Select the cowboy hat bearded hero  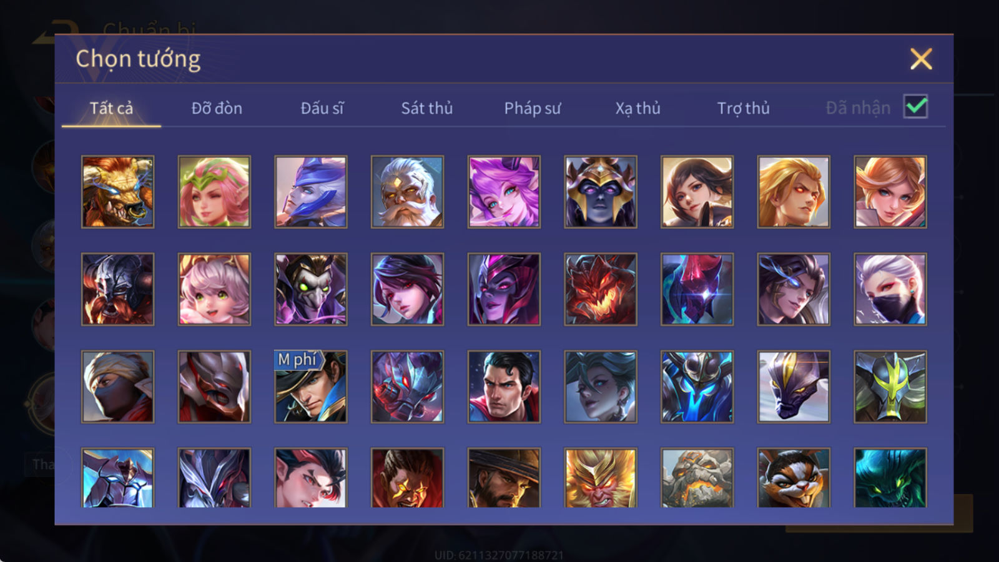point(504,477)
